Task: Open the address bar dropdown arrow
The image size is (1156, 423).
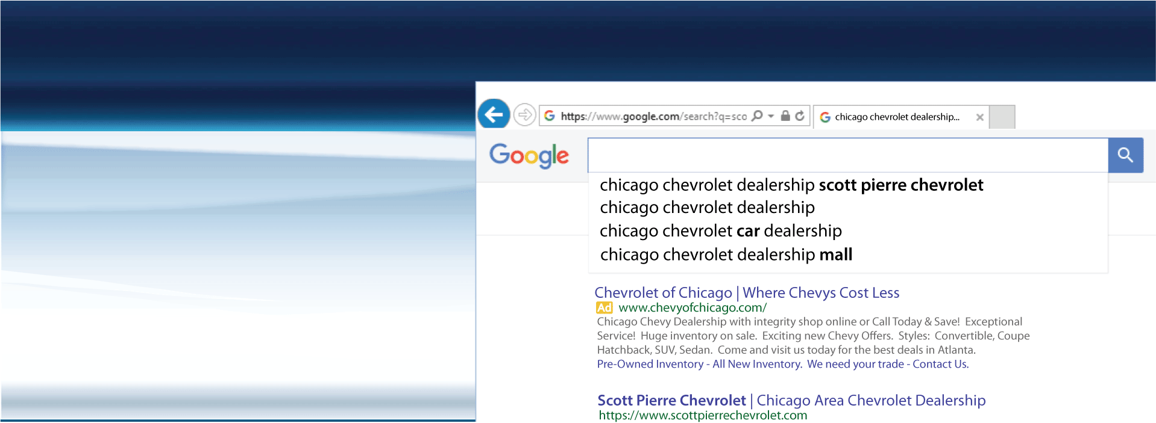Action: point(771,116)
